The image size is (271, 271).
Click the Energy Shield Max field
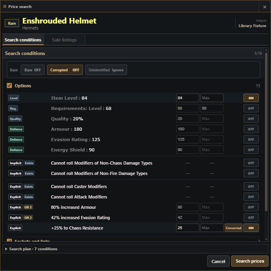click(x=212, y=150)
